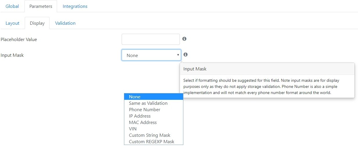Click the Input Mask field label
The height and width of the screenshot is (149, 358).
coord(12,55)
